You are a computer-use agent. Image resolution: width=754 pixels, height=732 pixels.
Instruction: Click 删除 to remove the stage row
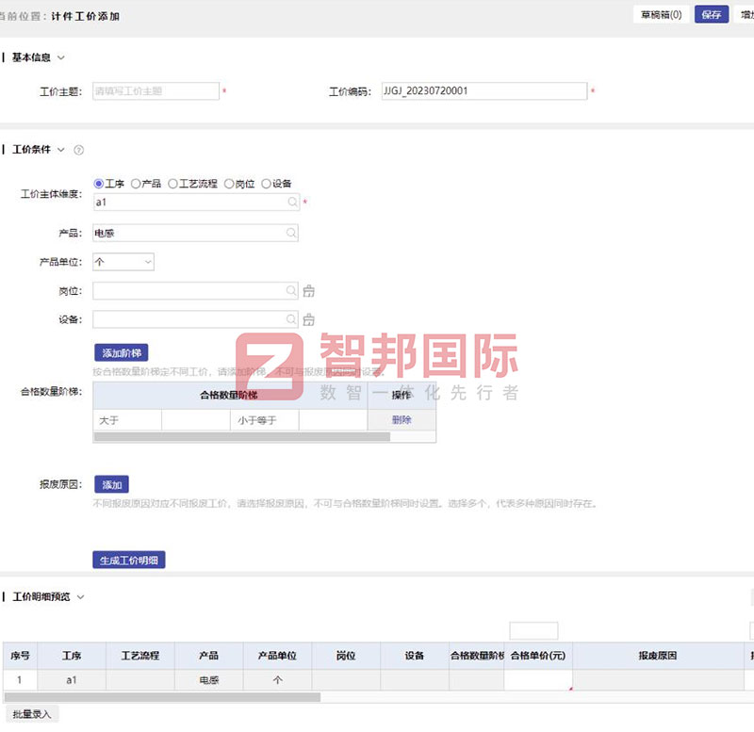(x=402, y=419)
